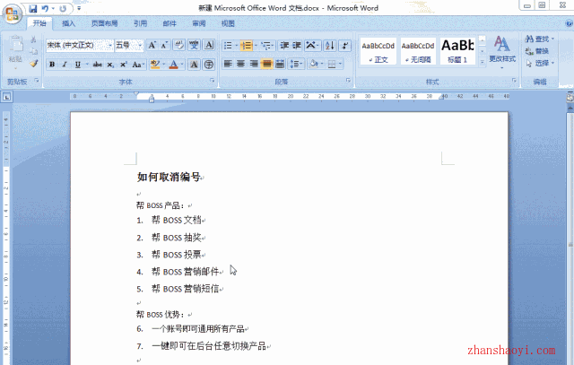
Task: Paste using the 粘贴 button
Action: [15, 51]
